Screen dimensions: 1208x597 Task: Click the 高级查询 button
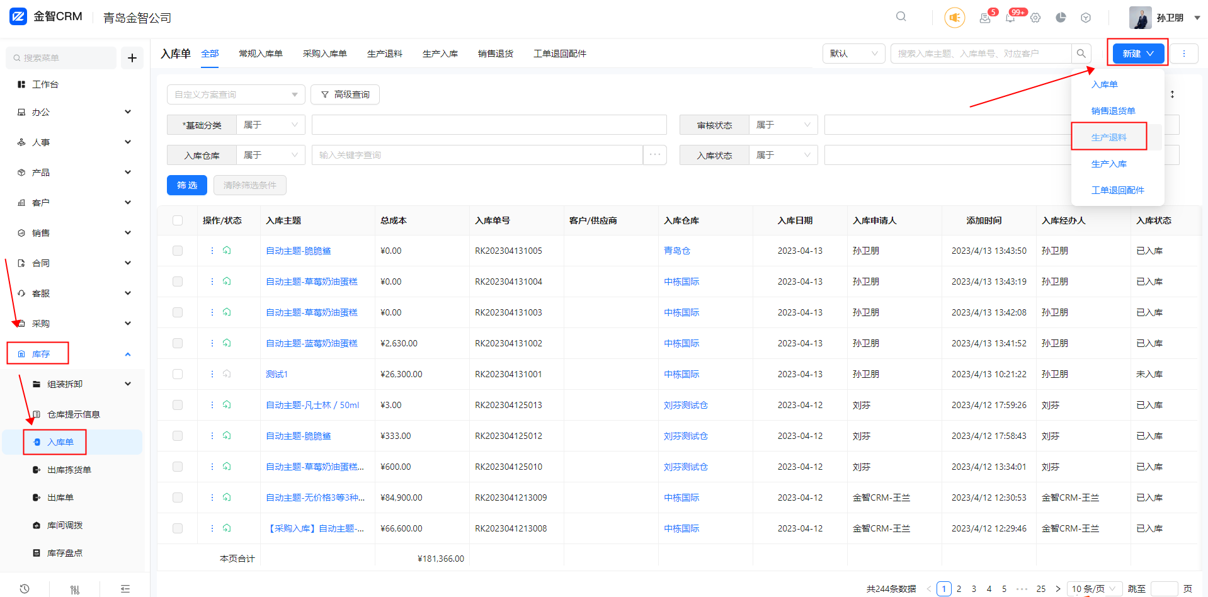345,94
